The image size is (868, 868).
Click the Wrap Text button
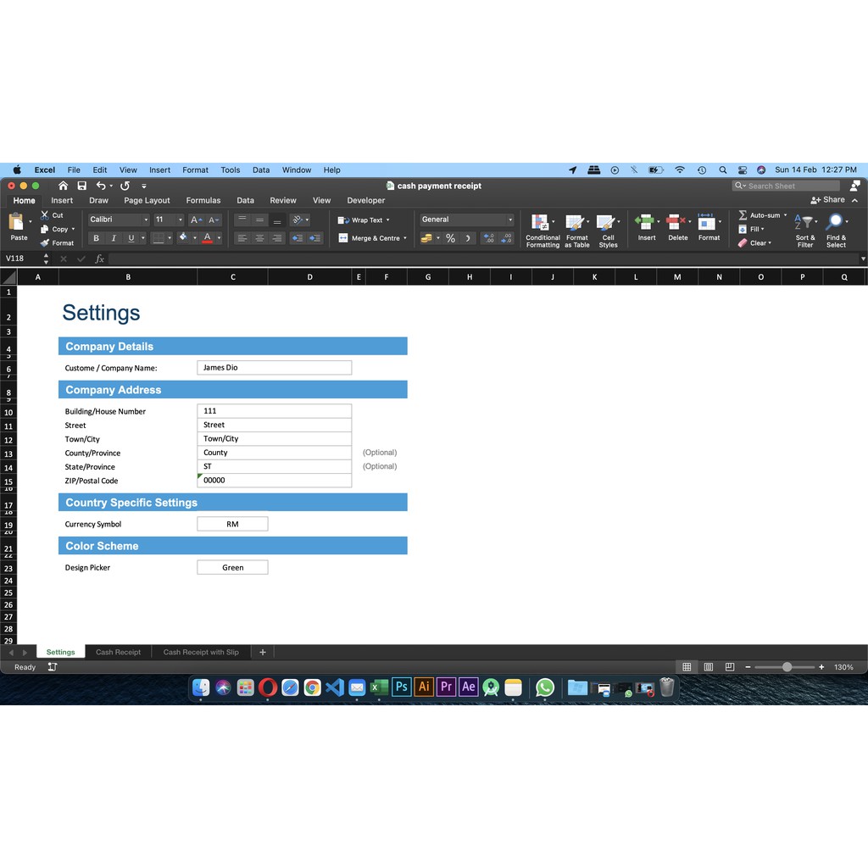coord(364,220)
